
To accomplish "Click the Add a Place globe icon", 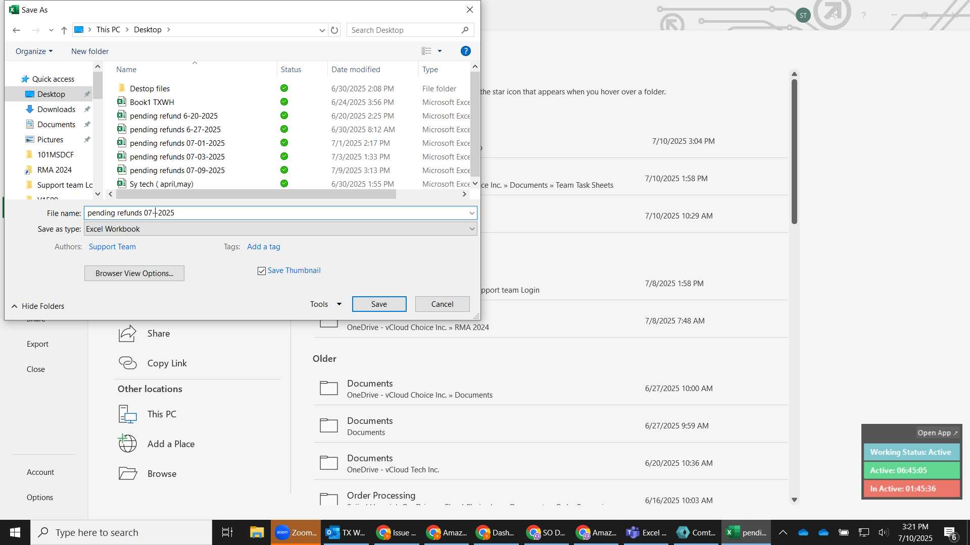I will [x=128, y=444].
